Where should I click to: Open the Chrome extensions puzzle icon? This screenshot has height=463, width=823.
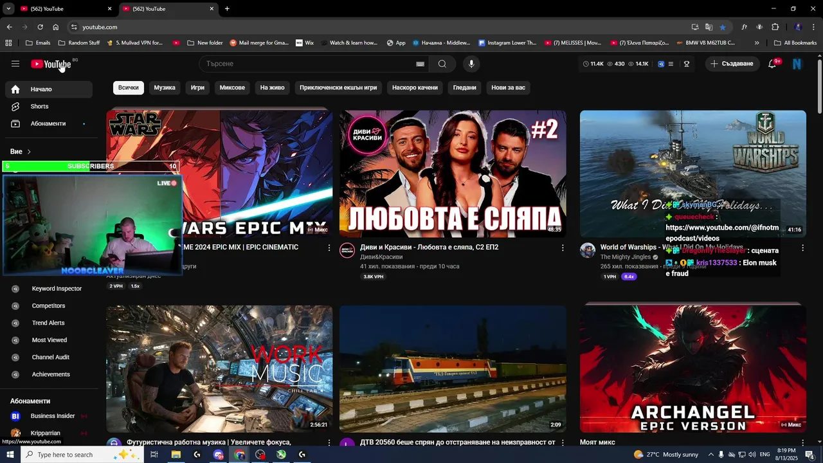(x=775, y=27)
